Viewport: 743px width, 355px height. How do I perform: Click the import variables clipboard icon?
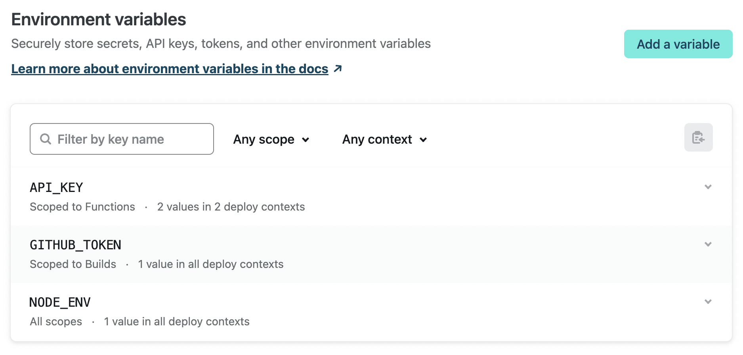[698, 137]
